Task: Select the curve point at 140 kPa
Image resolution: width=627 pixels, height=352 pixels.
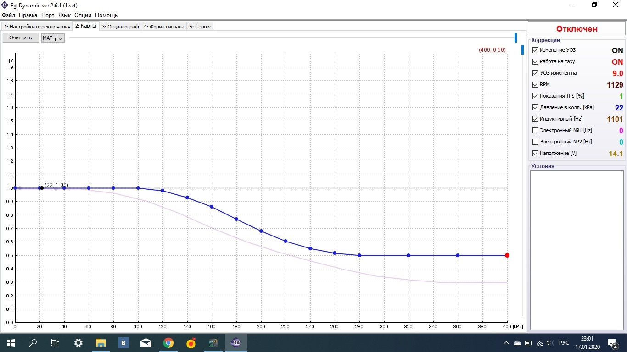Action: coord(187,198)
